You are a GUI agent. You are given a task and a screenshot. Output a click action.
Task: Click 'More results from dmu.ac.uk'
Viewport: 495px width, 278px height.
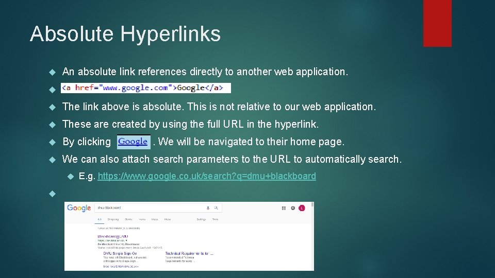(121, 267)
